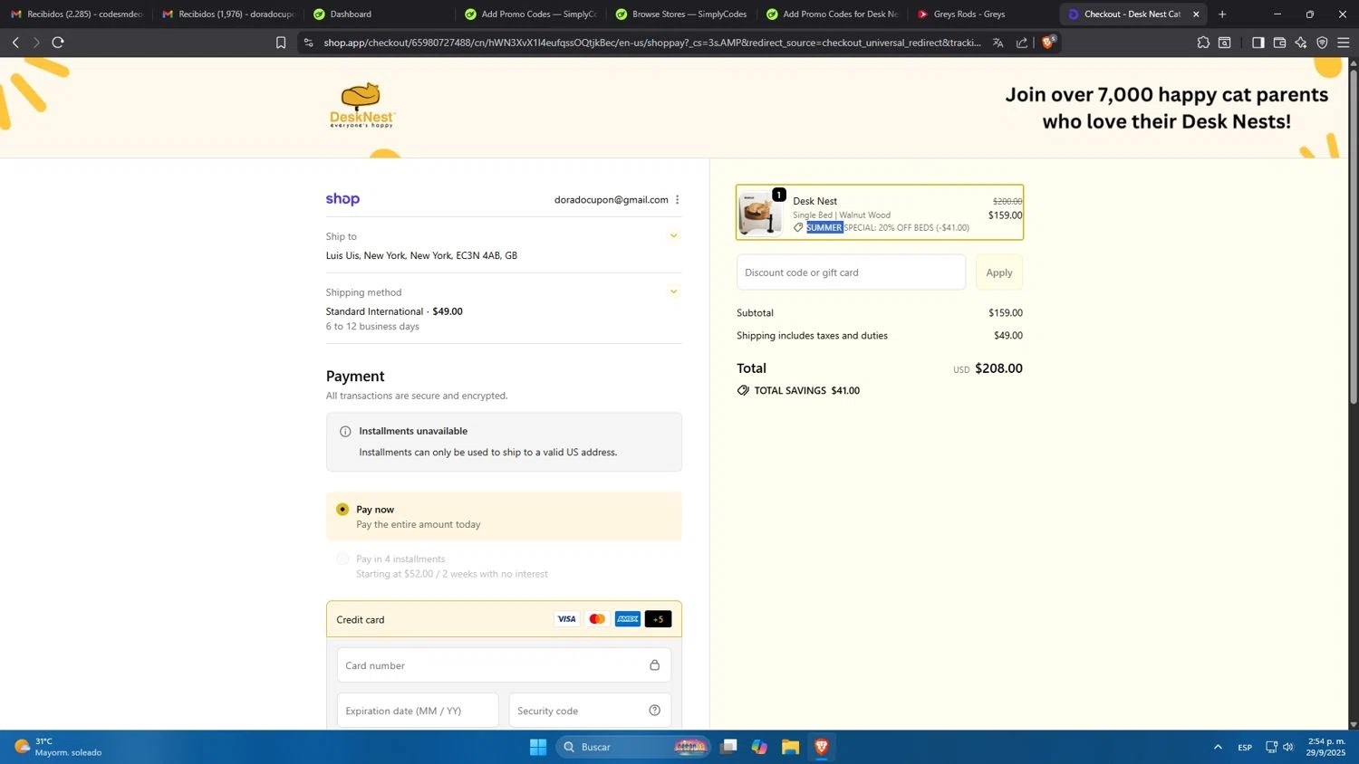Focus the Card number field
Image resolution: width=1359 pixels, height=764 pixels.
pyautogui.click(x=504, y=665)
